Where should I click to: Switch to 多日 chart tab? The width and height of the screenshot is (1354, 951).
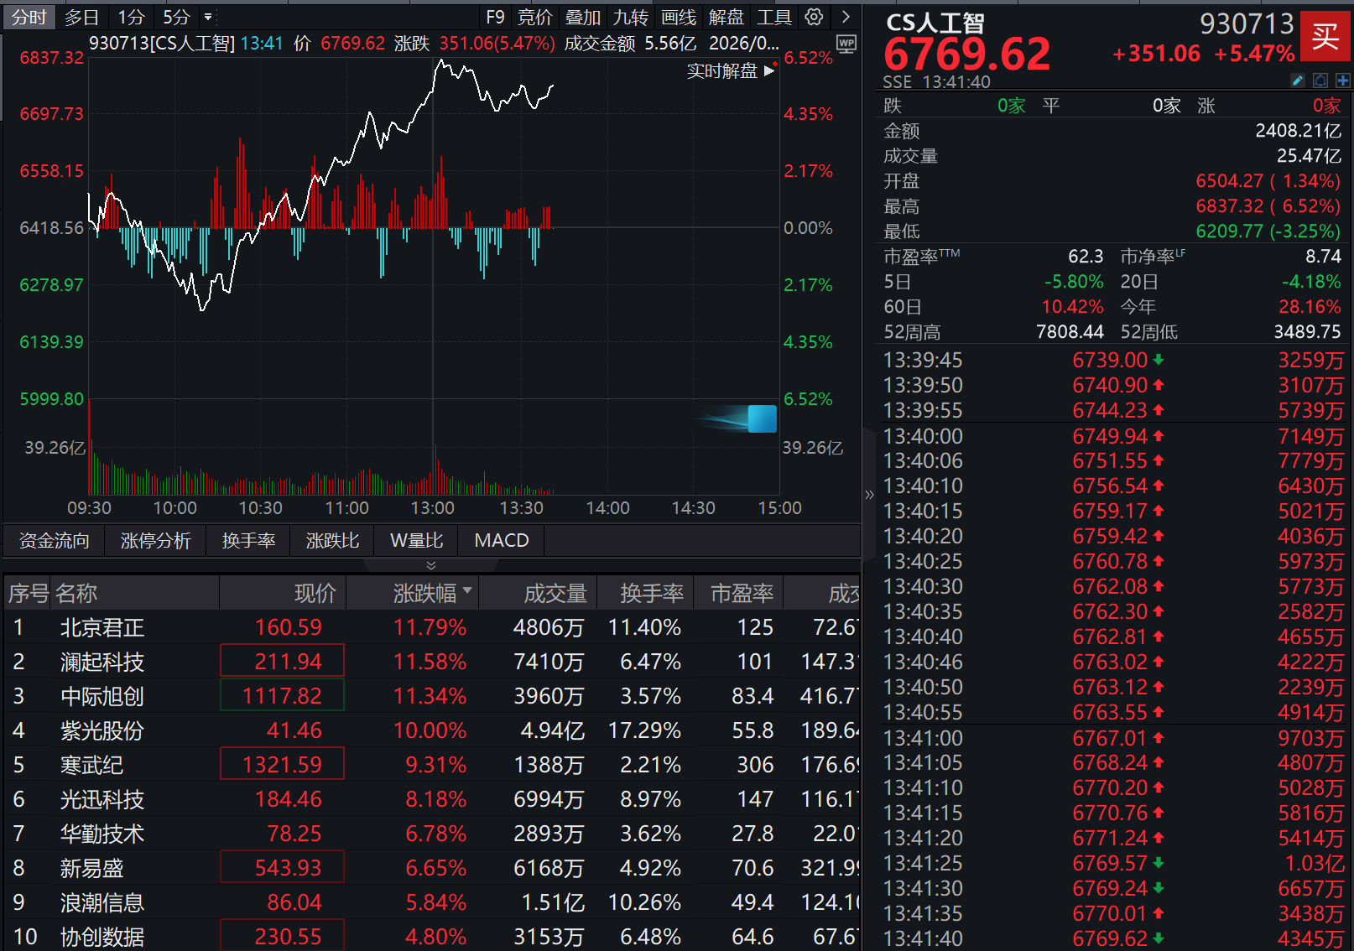tap(81, 17)
